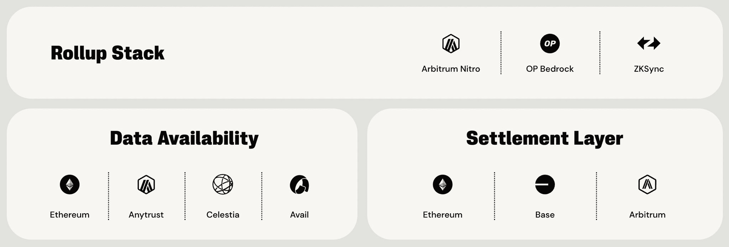Viewport: 729px width, 247px height.
Task: Click the Anytrust text label
Action: point(146,215)
